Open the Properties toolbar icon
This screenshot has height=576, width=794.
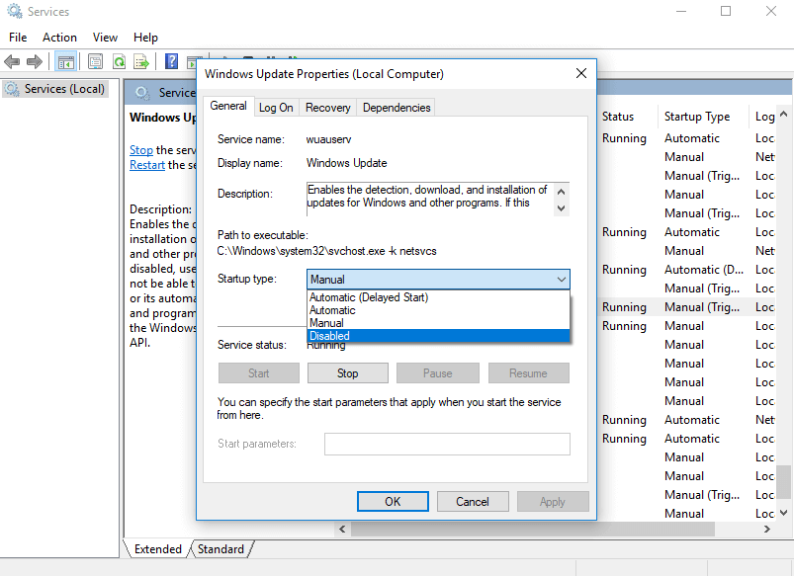pyautogui.click(x=95, y=62)
